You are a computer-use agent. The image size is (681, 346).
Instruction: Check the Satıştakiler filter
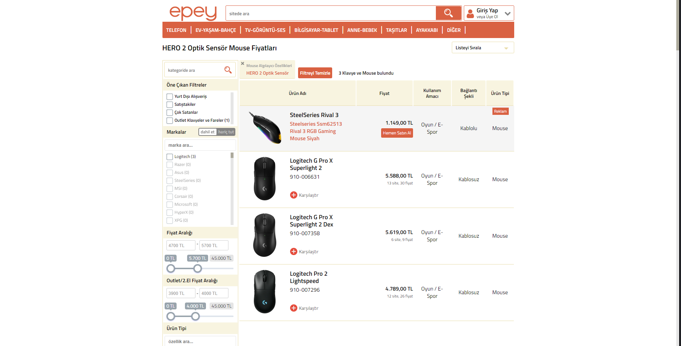coord(170,105)
